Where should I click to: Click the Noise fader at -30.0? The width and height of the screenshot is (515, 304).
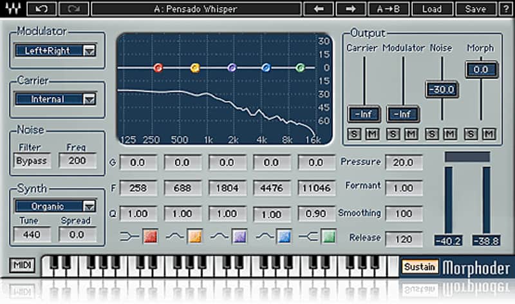point(442,90)
